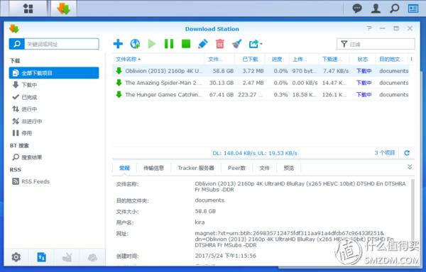Click the magnet URL text in details
This screenshot has width=426, height=272.
pos(294,239)
